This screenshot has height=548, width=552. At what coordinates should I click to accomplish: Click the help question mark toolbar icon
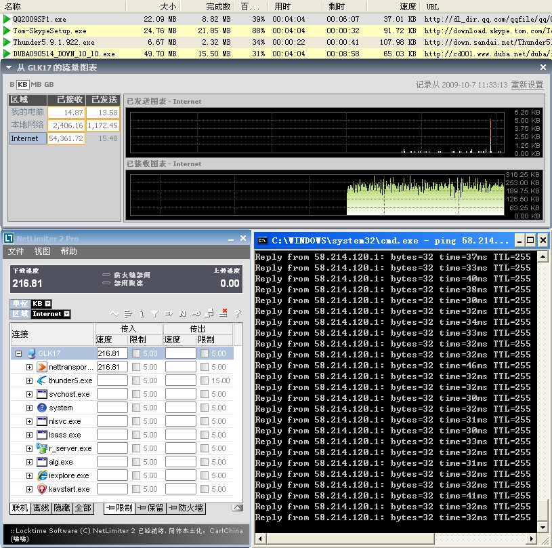pos(237,313)
